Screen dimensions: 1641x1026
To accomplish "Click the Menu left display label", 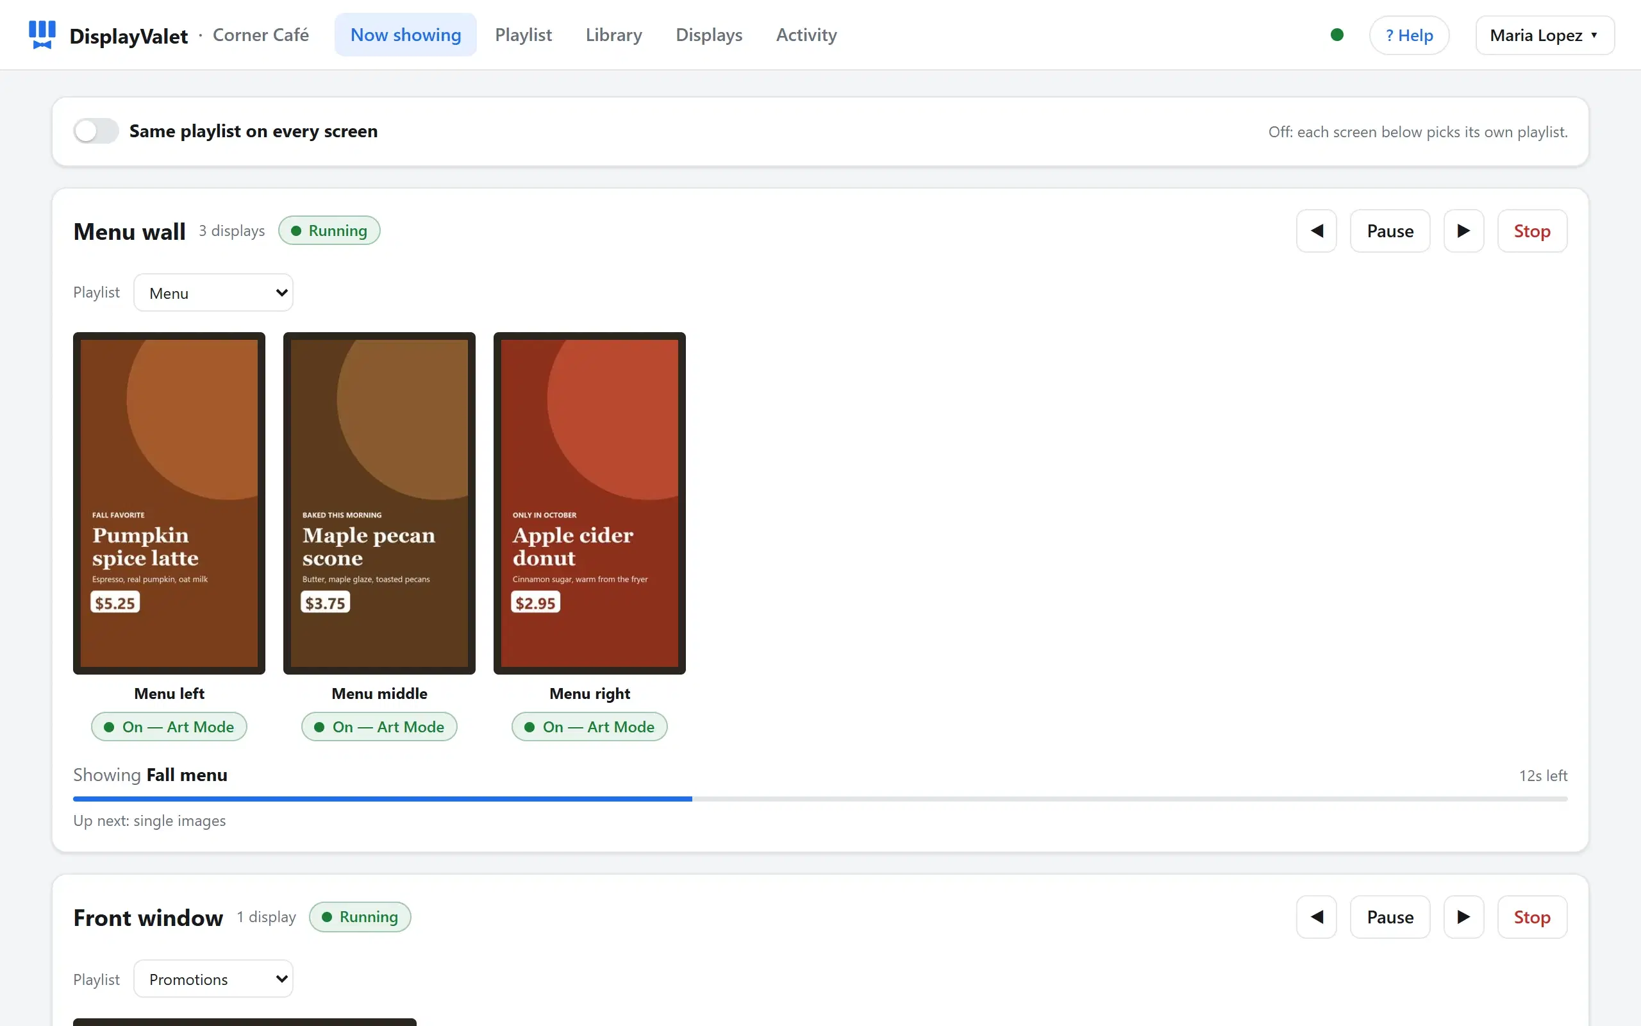I will 169,693.
